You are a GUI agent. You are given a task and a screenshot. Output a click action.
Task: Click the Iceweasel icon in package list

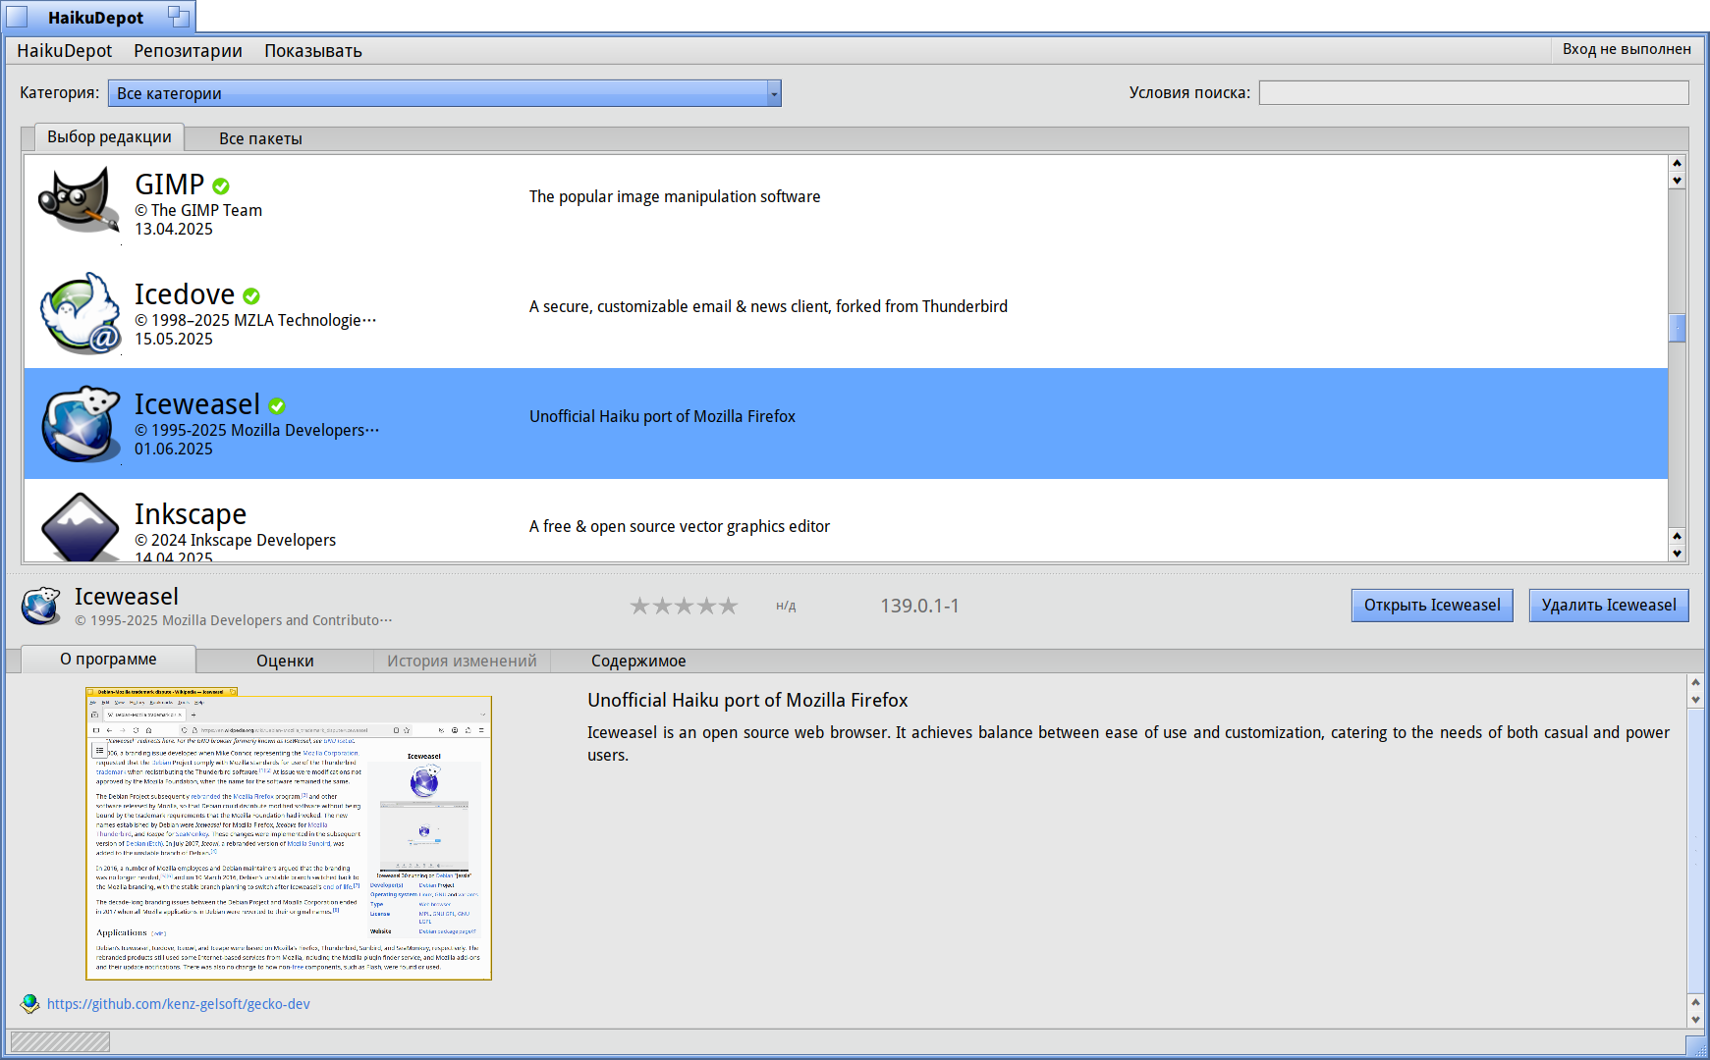pos(81,424)
